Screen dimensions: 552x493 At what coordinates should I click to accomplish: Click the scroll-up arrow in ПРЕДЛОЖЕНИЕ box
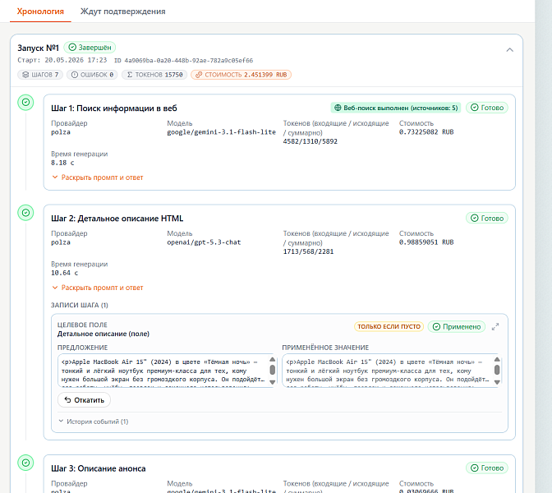272,359
